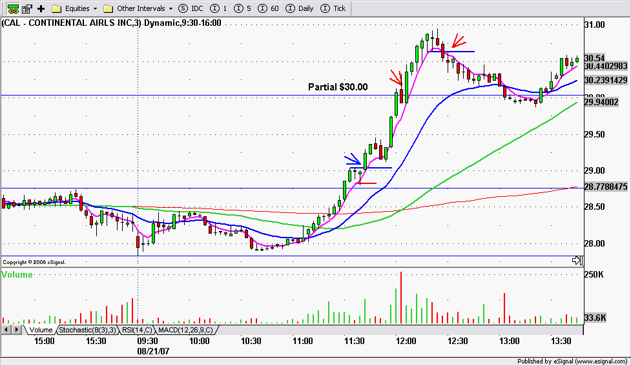Click the black plus toolbar icon

click(41, 8)
